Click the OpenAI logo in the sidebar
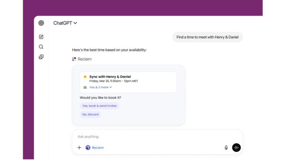Screen dimensions: 286x160 (41, 23)
